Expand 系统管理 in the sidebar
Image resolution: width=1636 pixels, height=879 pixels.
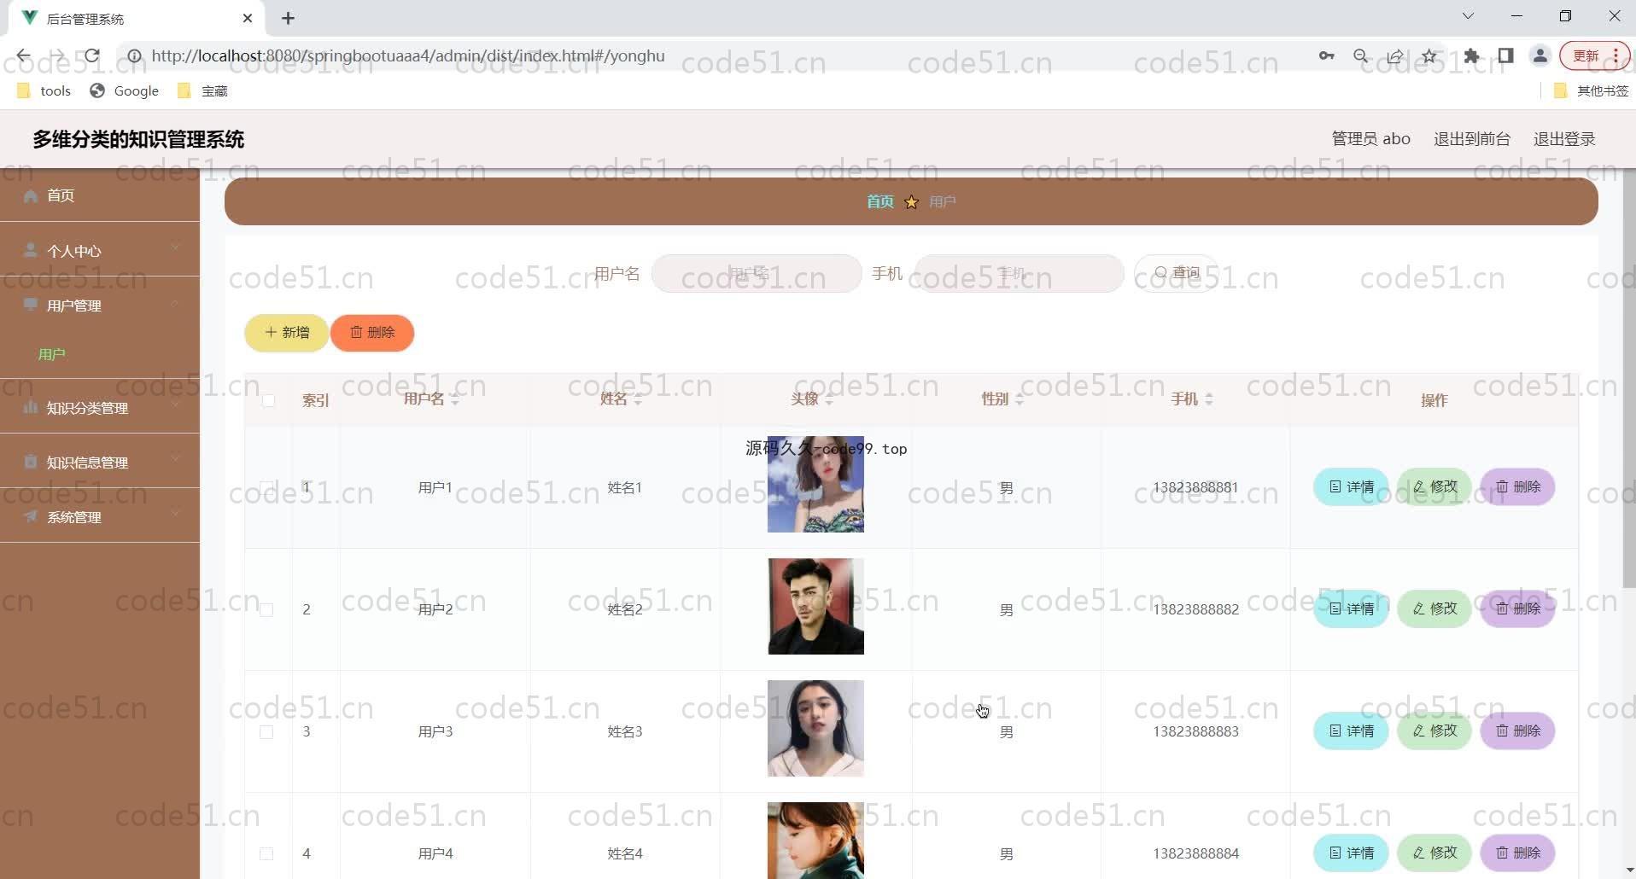click(x=100, y=516)
